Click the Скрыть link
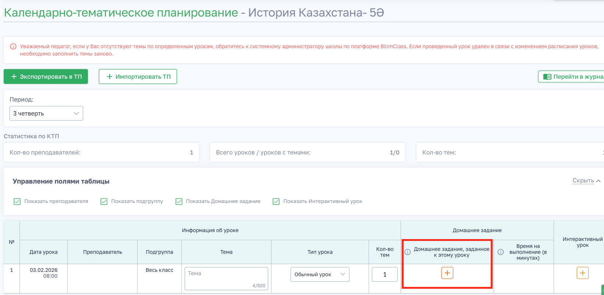 pyautogui.click(x=583, y=181)
